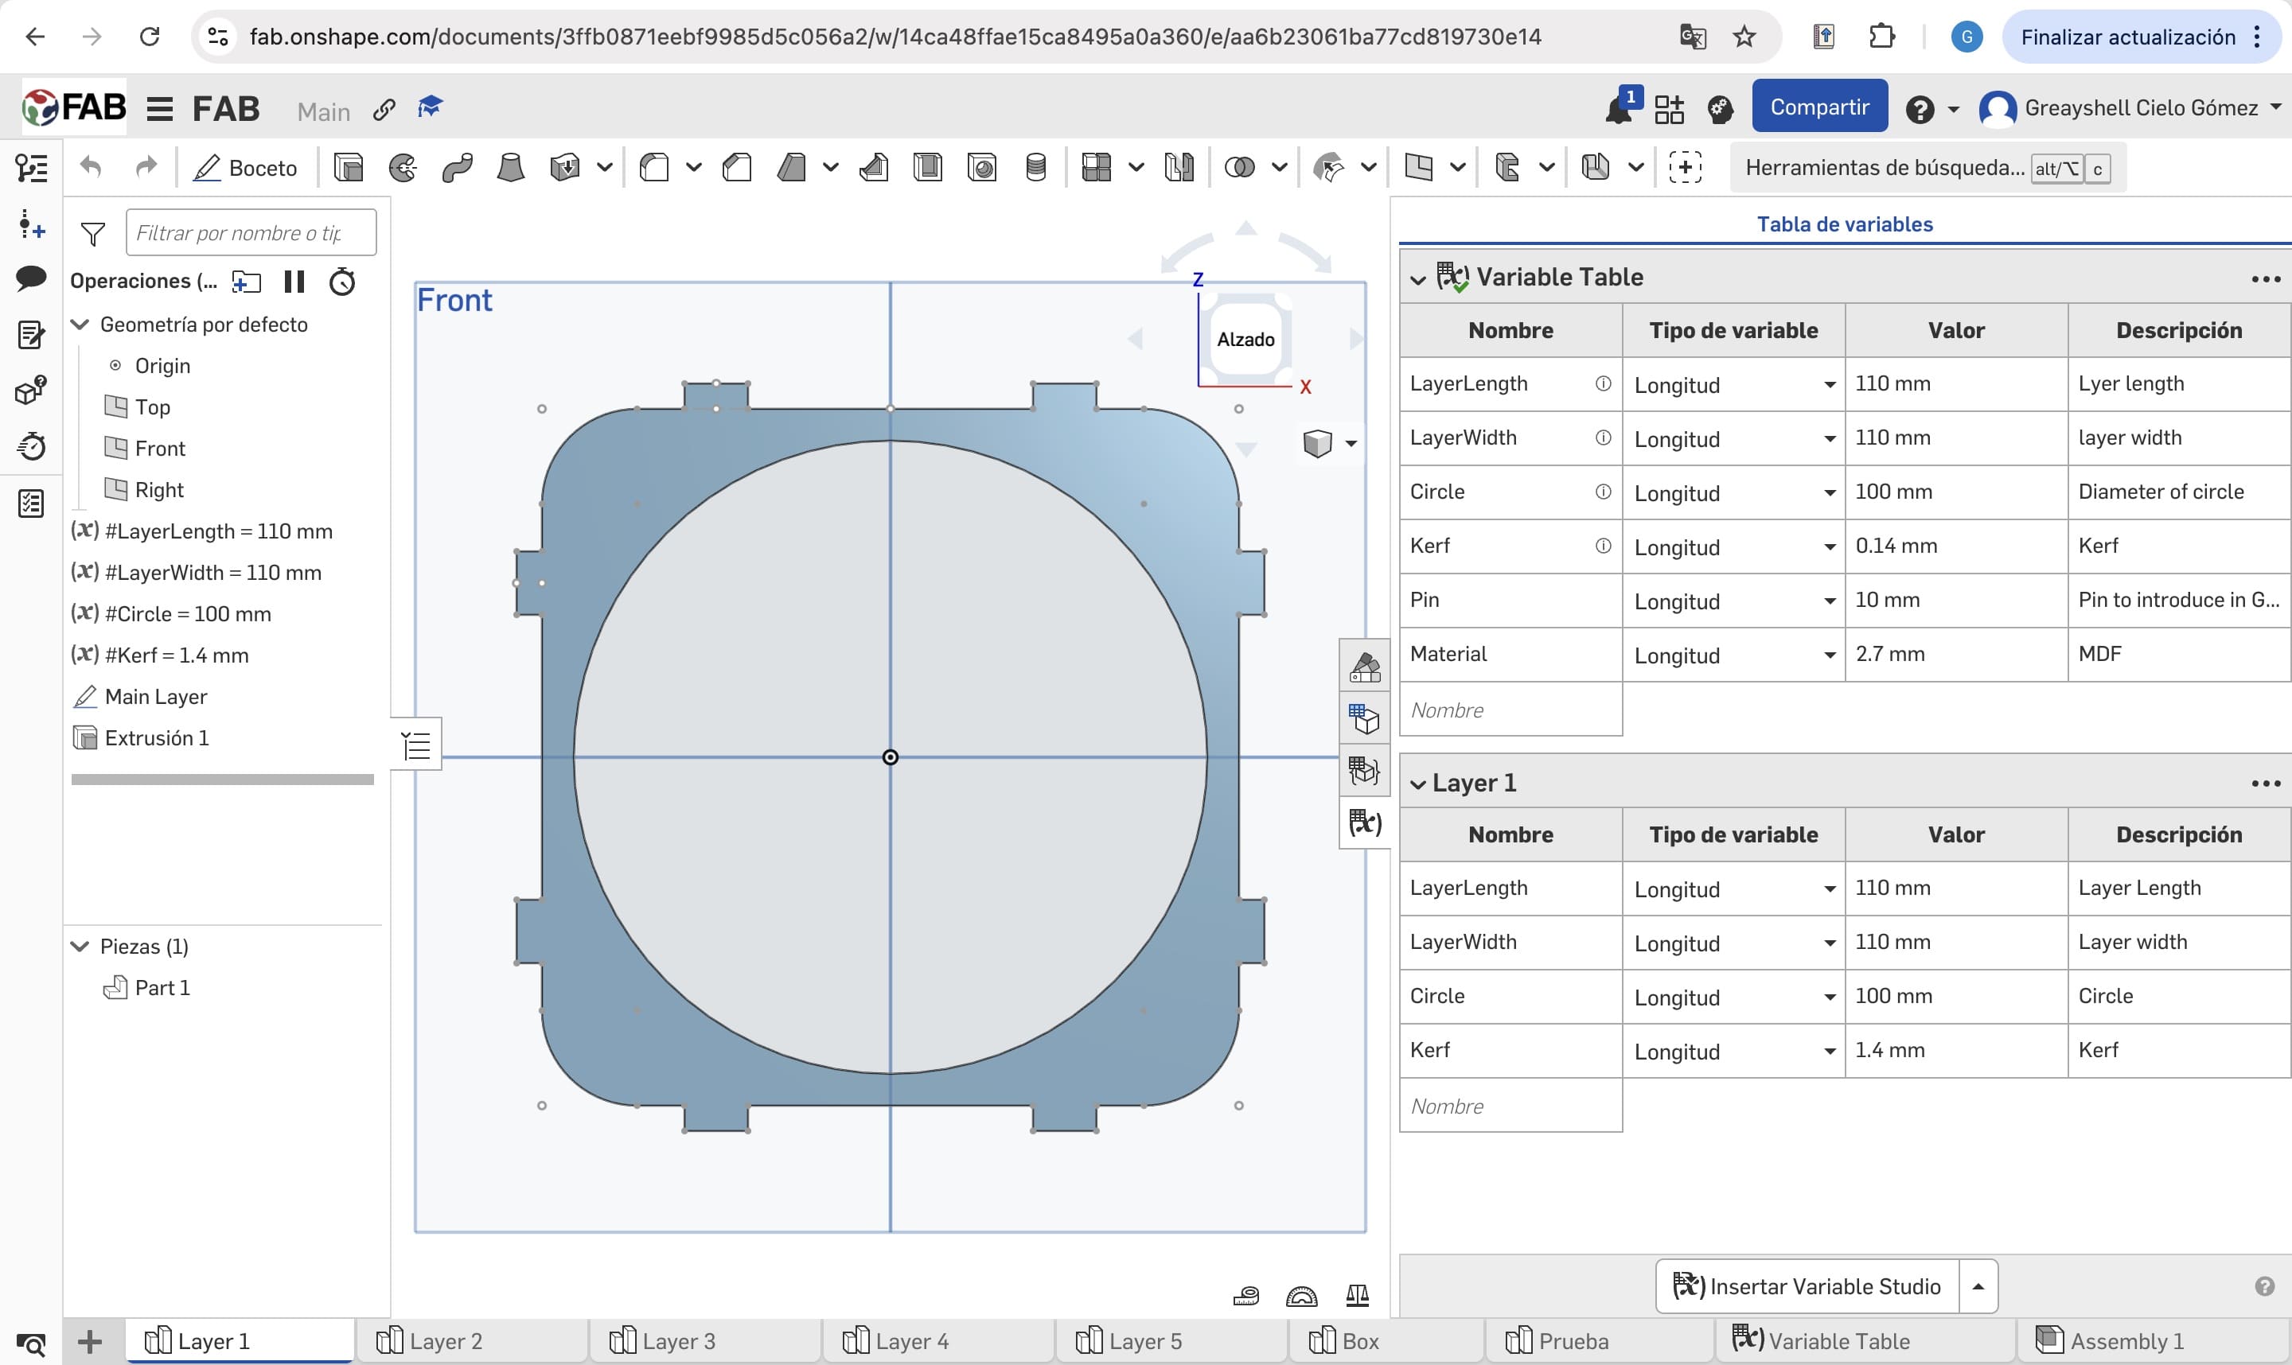Click the rollback bar below Extrusión 1
Viewport: 2292px width, 1365px height.
point(223,780)
